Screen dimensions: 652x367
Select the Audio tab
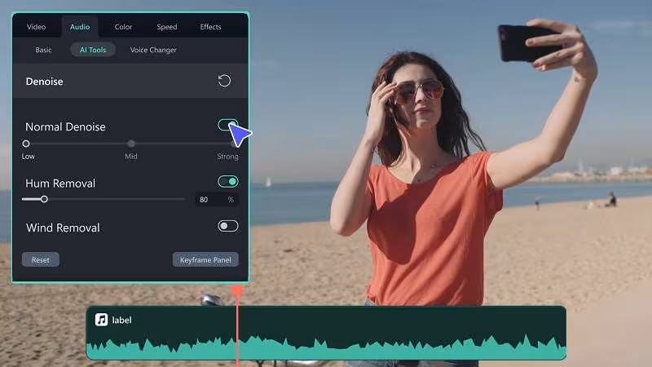pyautogui.click(x=80, y=27)
